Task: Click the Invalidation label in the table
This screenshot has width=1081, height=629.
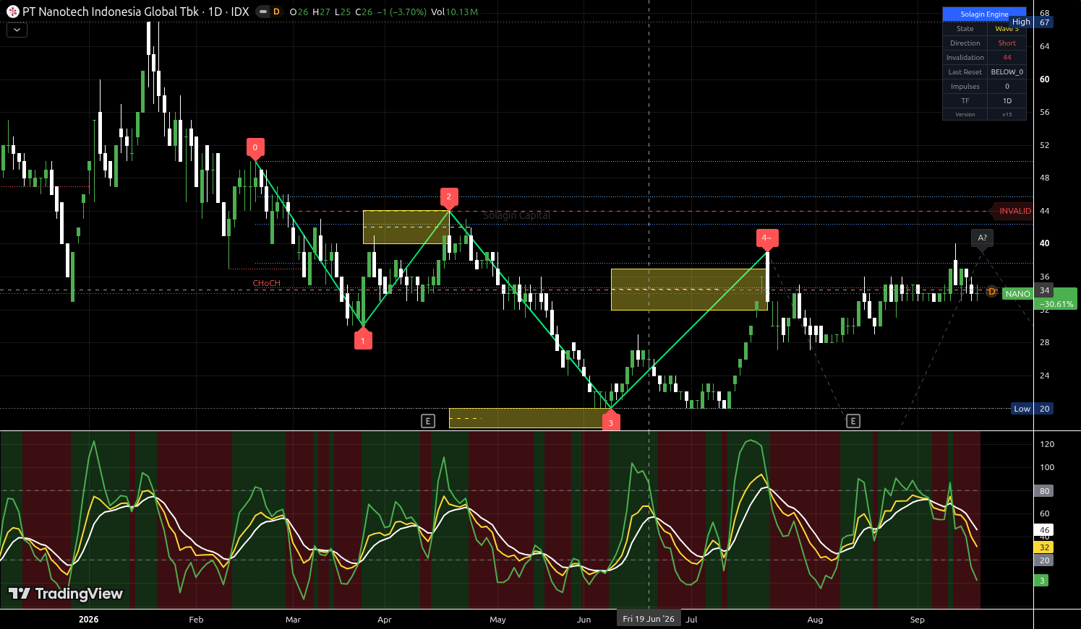Action: [965, 58]
